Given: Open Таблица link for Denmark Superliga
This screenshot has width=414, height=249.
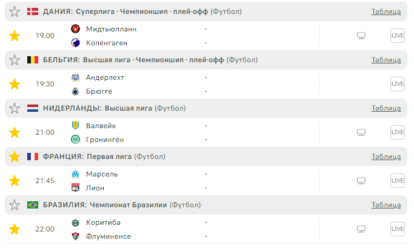Looking at the screenshot, I should click(386, 11).
